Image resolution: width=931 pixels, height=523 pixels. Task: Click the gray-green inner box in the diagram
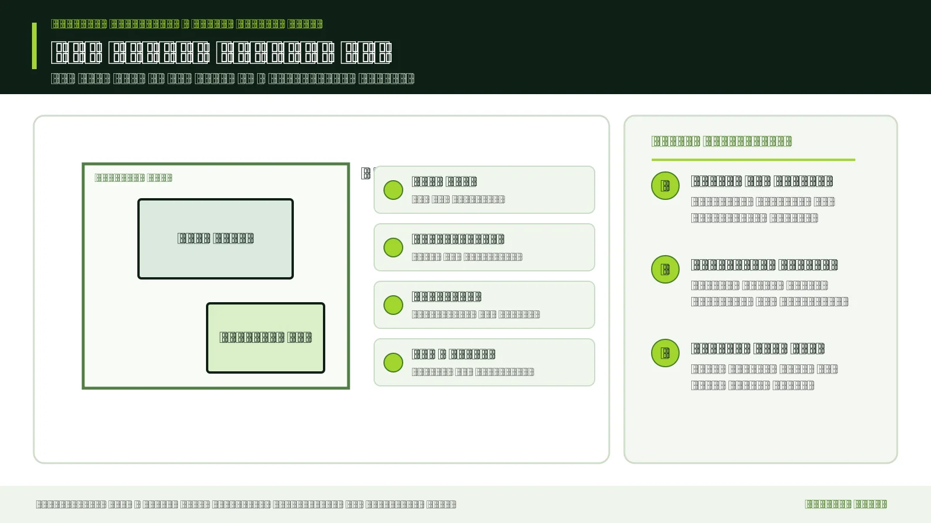click(215, 239)
